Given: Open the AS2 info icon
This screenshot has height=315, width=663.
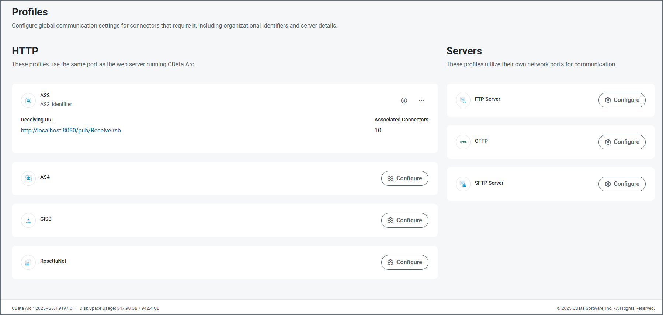Looking at the screenshot, I should click(404, 100).
